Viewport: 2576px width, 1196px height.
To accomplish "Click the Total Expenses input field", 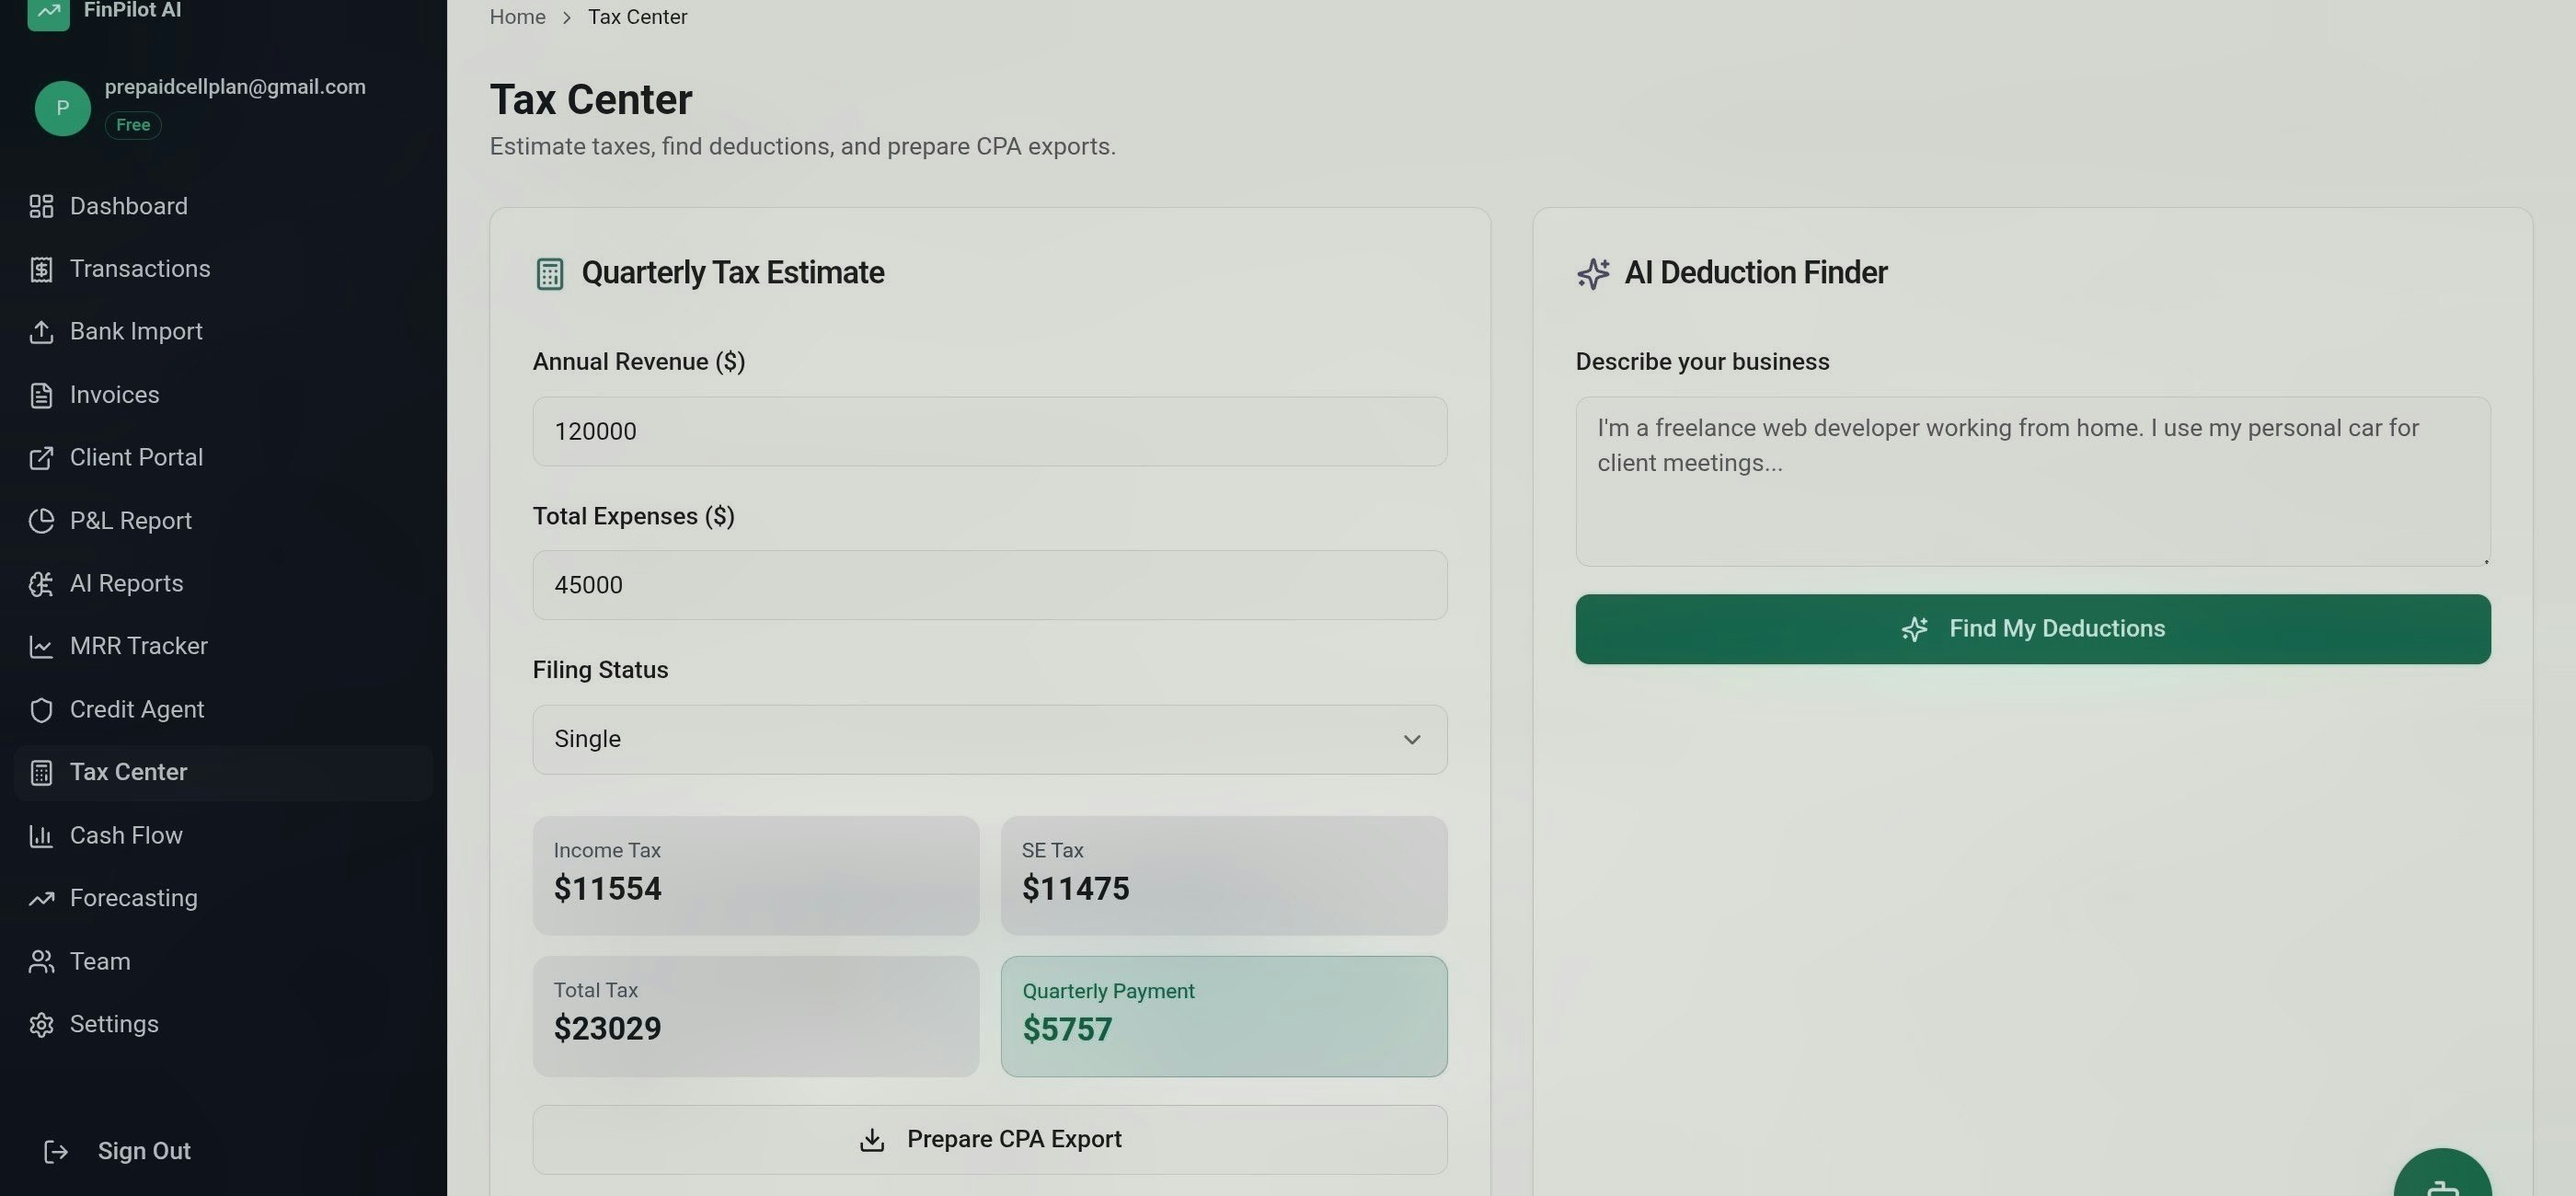I will click(989, 585).
